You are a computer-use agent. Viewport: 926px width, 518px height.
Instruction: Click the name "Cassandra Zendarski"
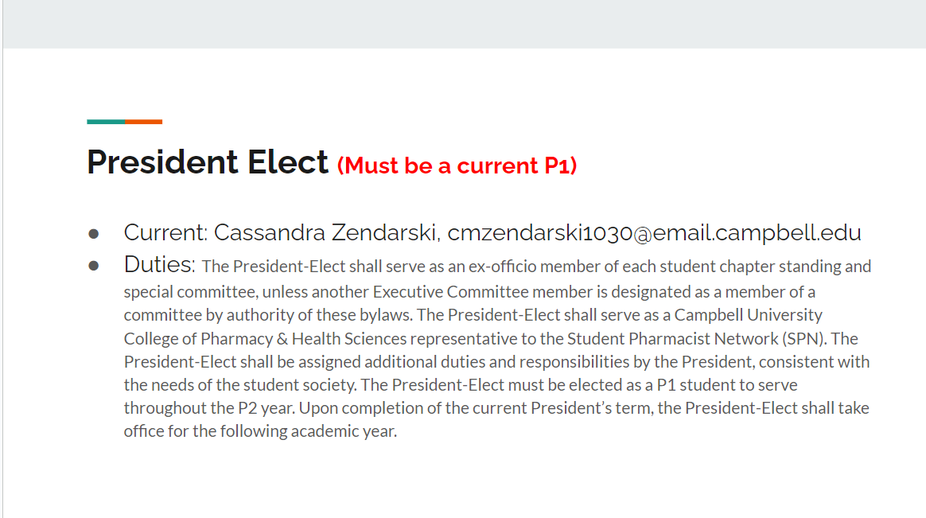pyautogui.click(x=325, y=232)
